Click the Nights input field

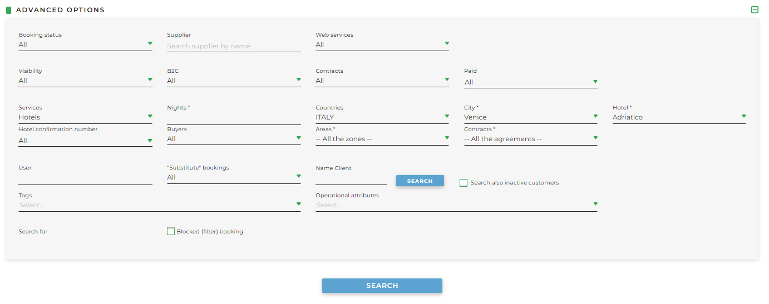[234, 118]
